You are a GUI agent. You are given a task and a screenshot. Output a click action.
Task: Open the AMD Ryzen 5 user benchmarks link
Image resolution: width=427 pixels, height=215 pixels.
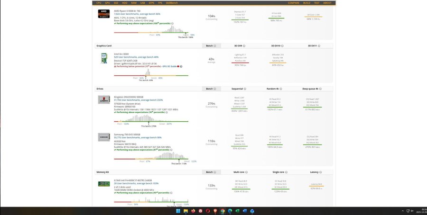click(137, 14)
